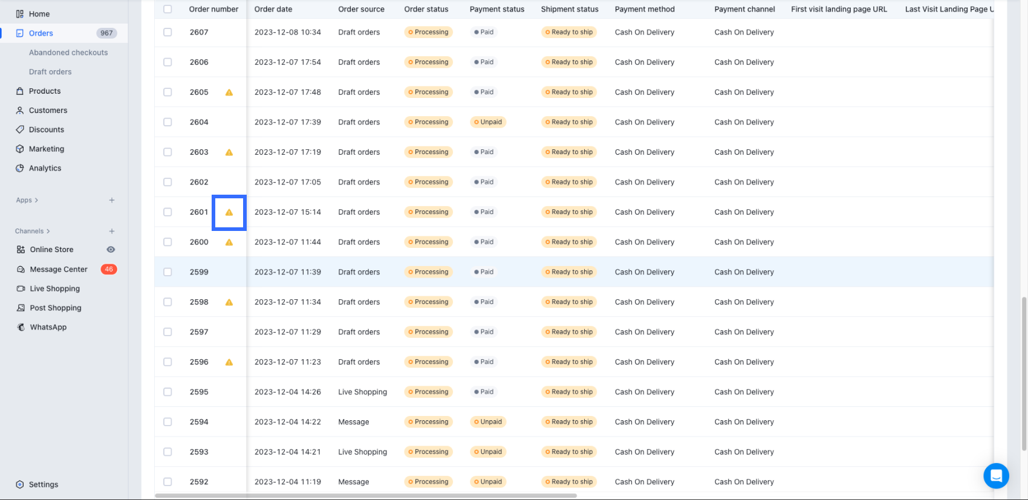Click the warning icon on order 2603

pos(229,152)
